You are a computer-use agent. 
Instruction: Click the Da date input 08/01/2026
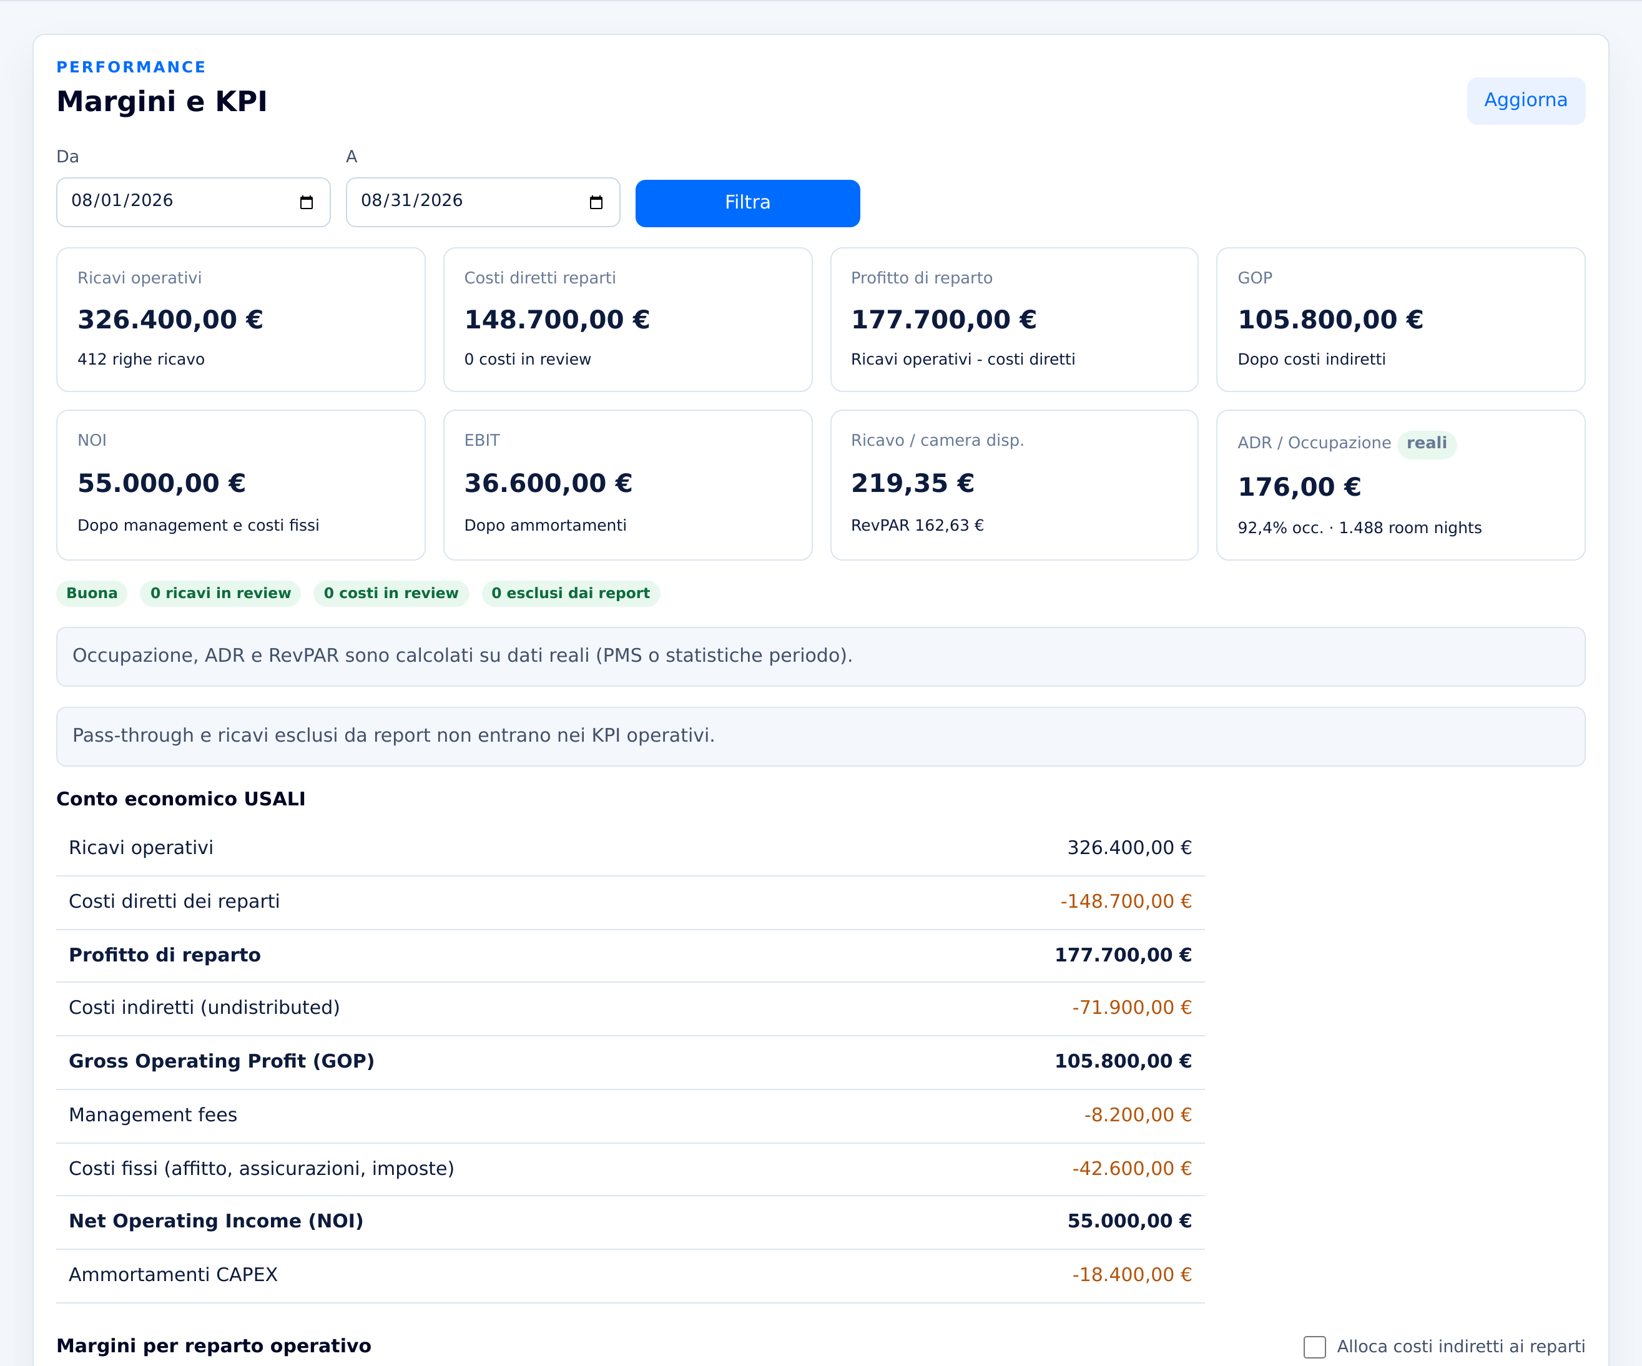(193, 202)
